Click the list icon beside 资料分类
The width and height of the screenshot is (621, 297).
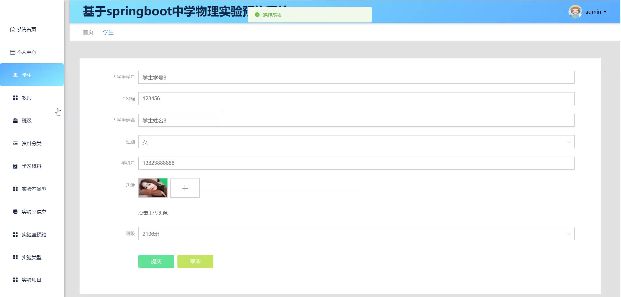(15, 143)
